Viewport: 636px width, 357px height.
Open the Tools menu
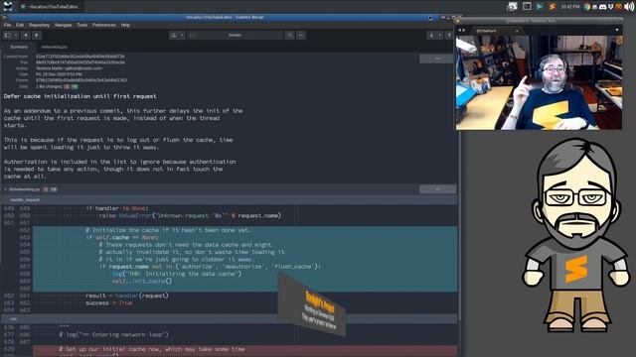(82, 25)
